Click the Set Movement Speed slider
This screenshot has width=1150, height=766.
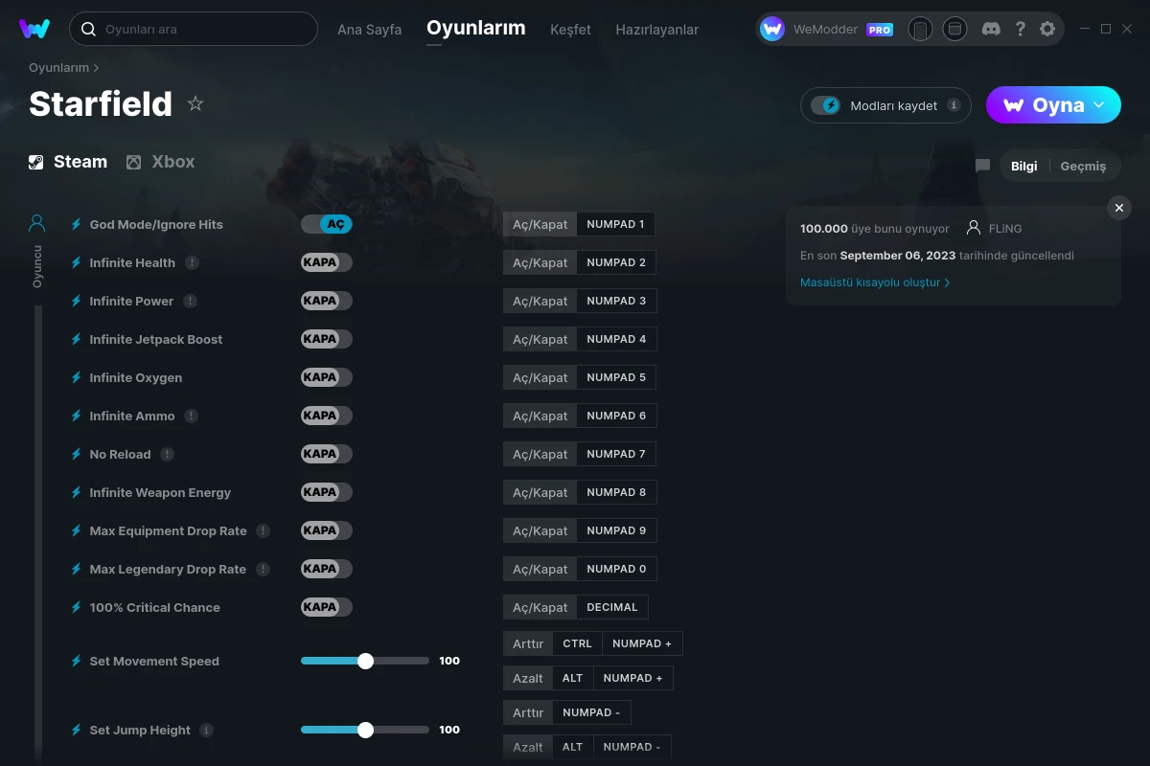coord(365,661)
